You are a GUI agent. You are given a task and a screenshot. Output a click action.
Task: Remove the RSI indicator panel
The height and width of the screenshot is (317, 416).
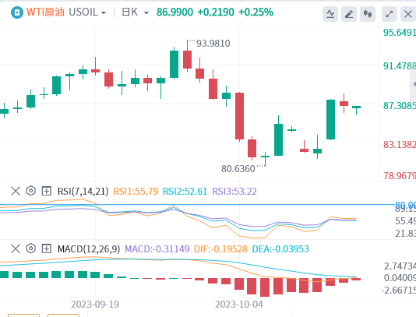(16, 191)
